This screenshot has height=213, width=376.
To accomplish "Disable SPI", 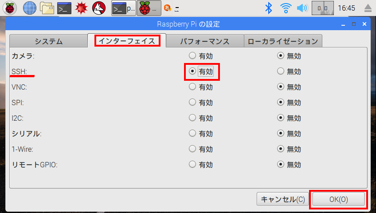I will tap(289, 103).
